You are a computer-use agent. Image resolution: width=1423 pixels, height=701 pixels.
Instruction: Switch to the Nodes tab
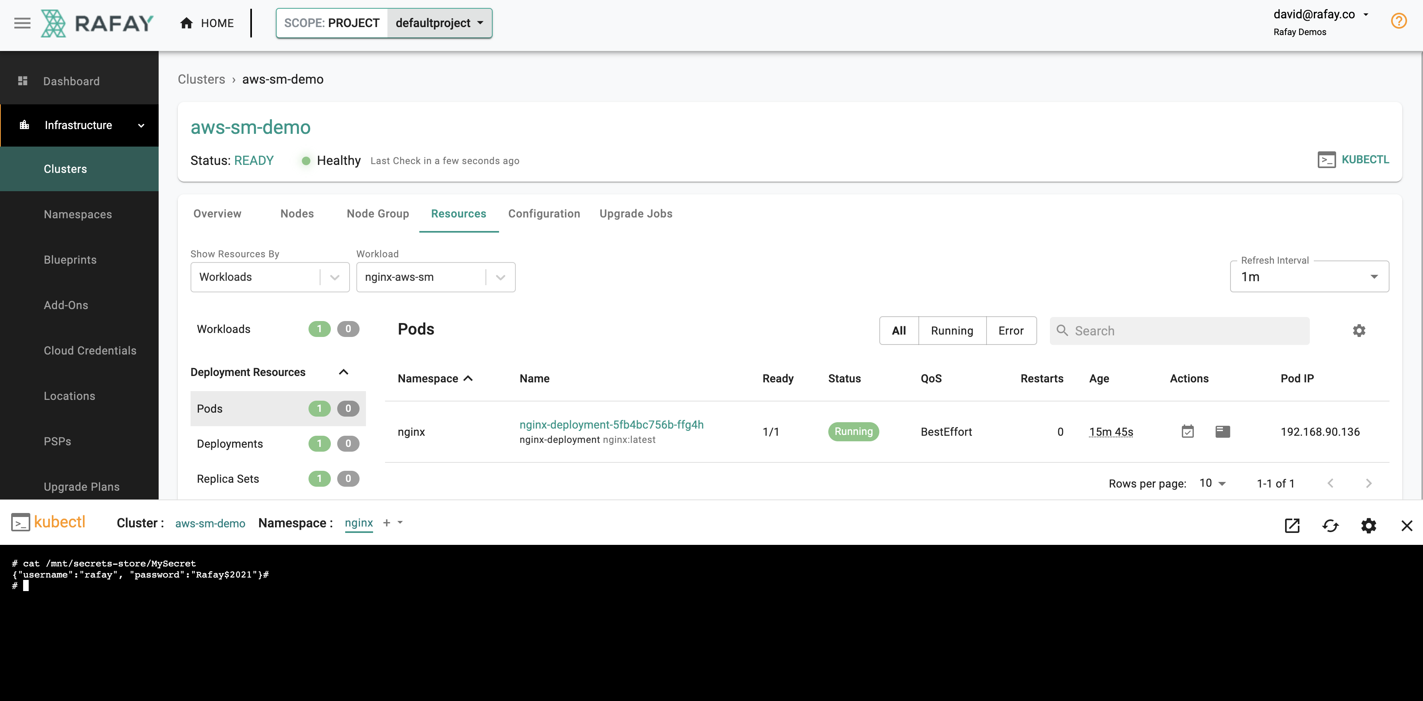(297, 213)
